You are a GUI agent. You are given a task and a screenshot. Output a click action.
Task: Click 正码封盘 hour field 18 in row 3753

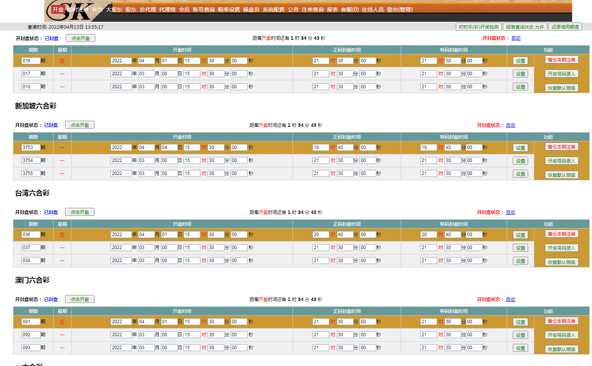[320, 147]
